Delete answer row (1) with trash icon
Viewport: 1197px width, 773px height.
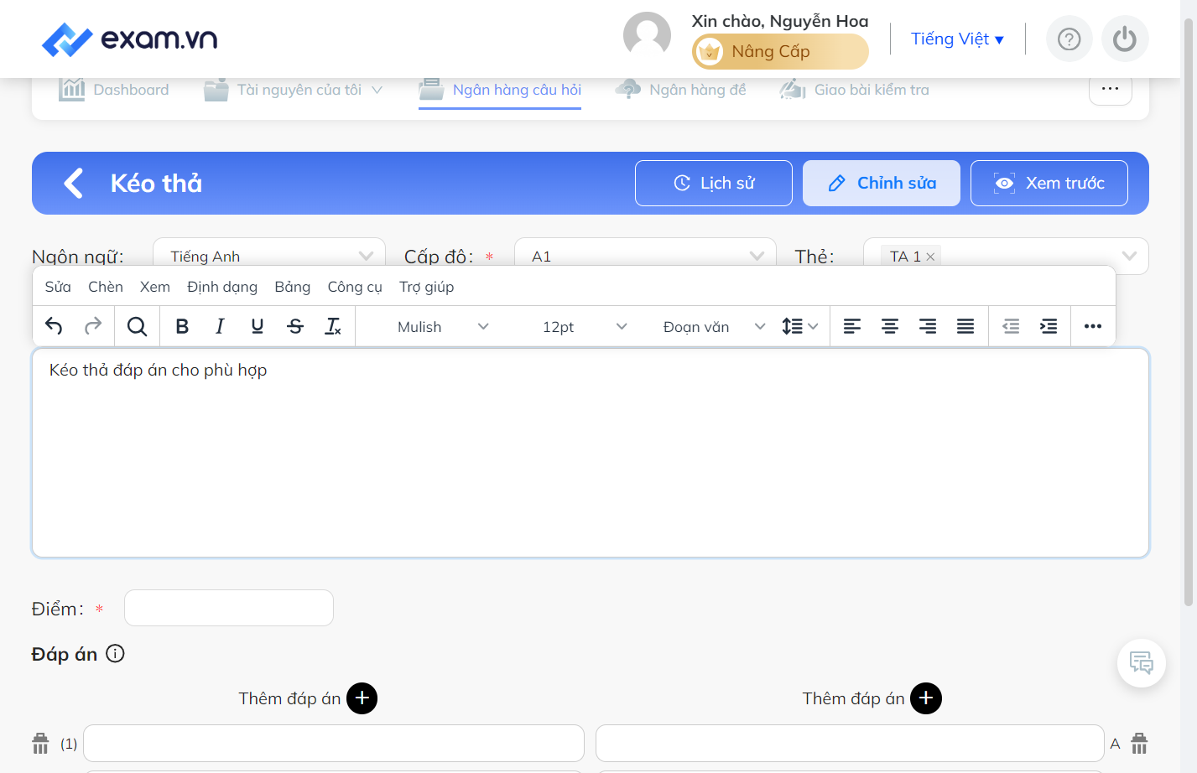coord(40,743)
